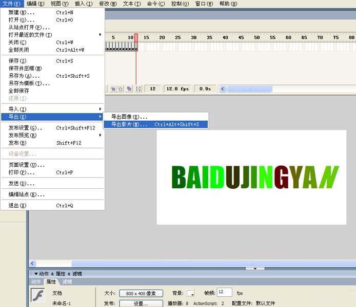Click the onion skin icon in the timeline
Image resolution: width=356 pixels, height=307 pixels.
point(113,89)
